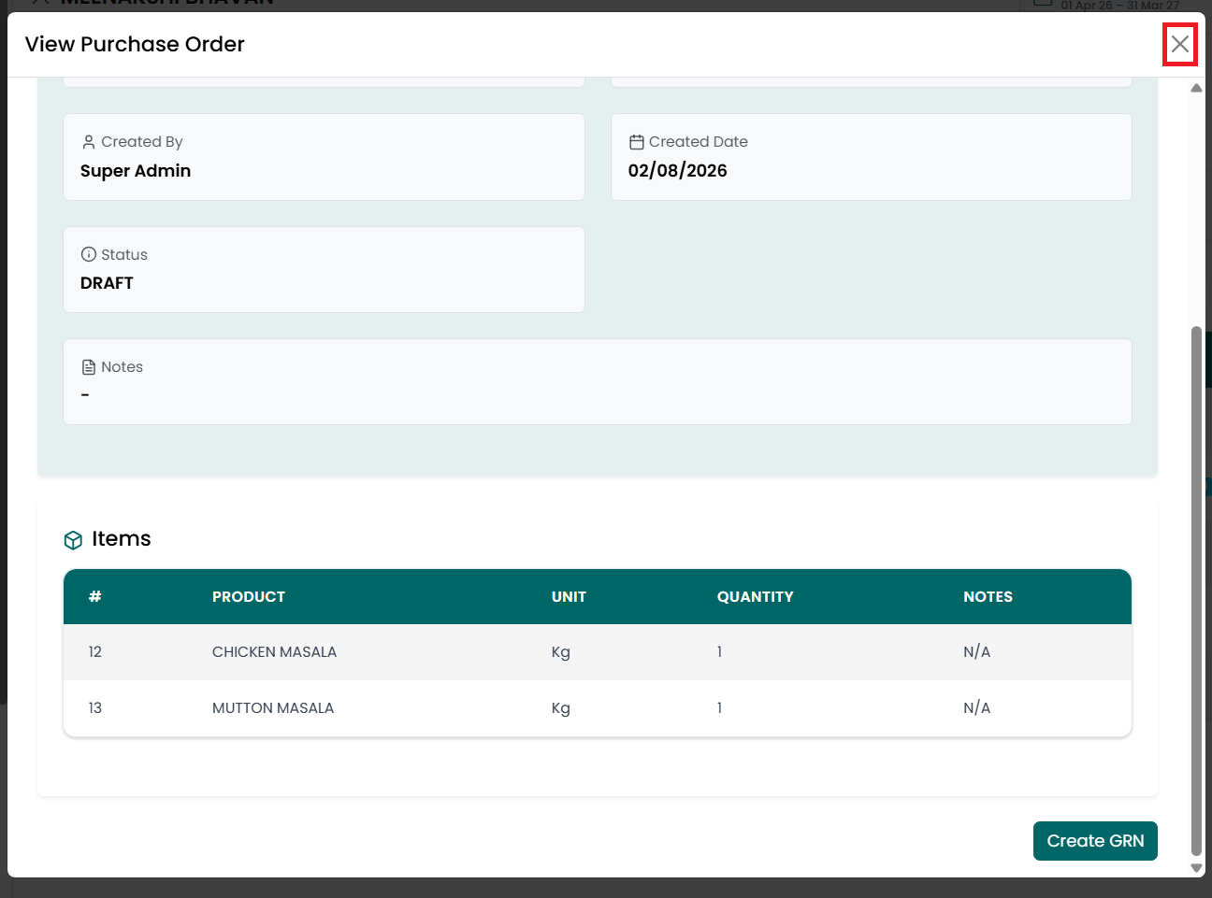
Task: Click the scrollbar up arrow in dialog
Action: [x=1196, y=88]
